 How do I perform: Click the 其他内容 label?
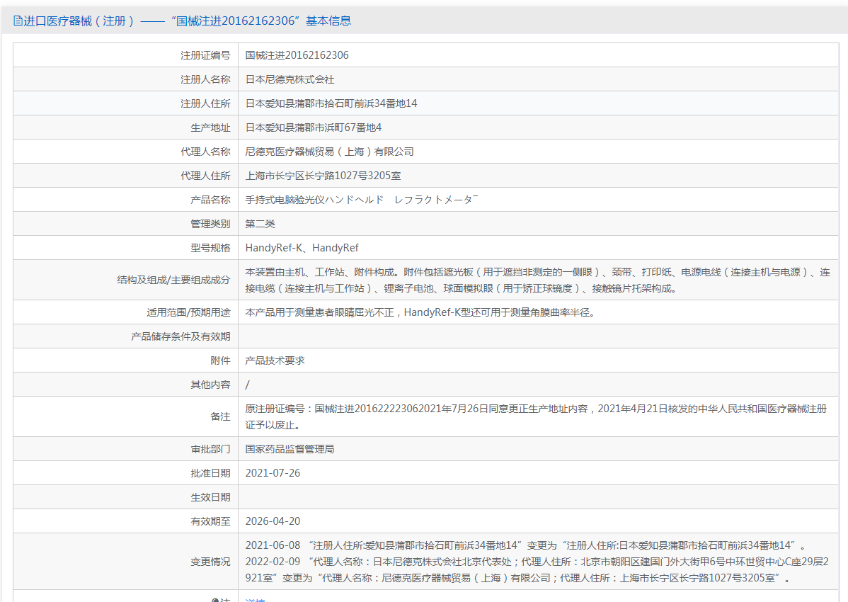click(x=210, y=385)
